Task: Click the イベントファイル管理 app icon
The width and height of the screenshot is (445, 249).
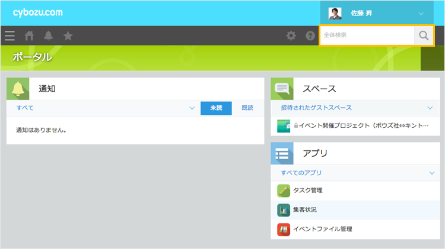Action: point(284,229)
